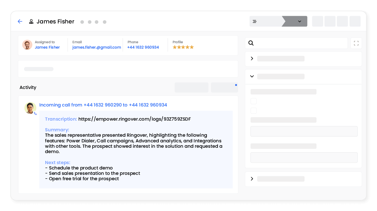Check the second checkbox in the right panel
The image size is (377, 211).
[x=253, y=110]
